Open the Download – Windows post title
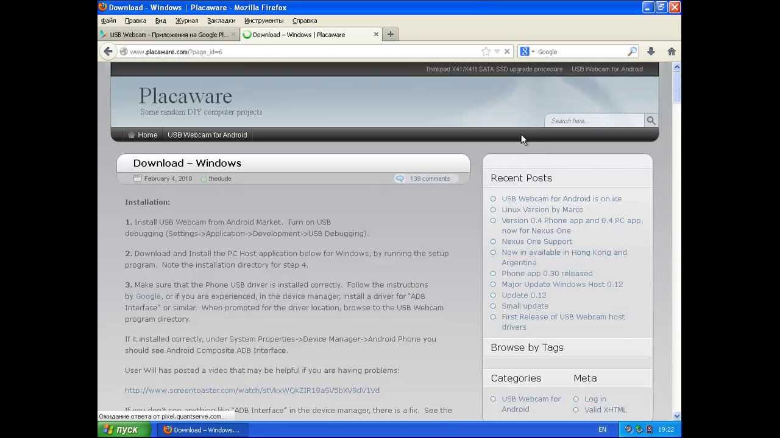 click(x=187, y=163)
